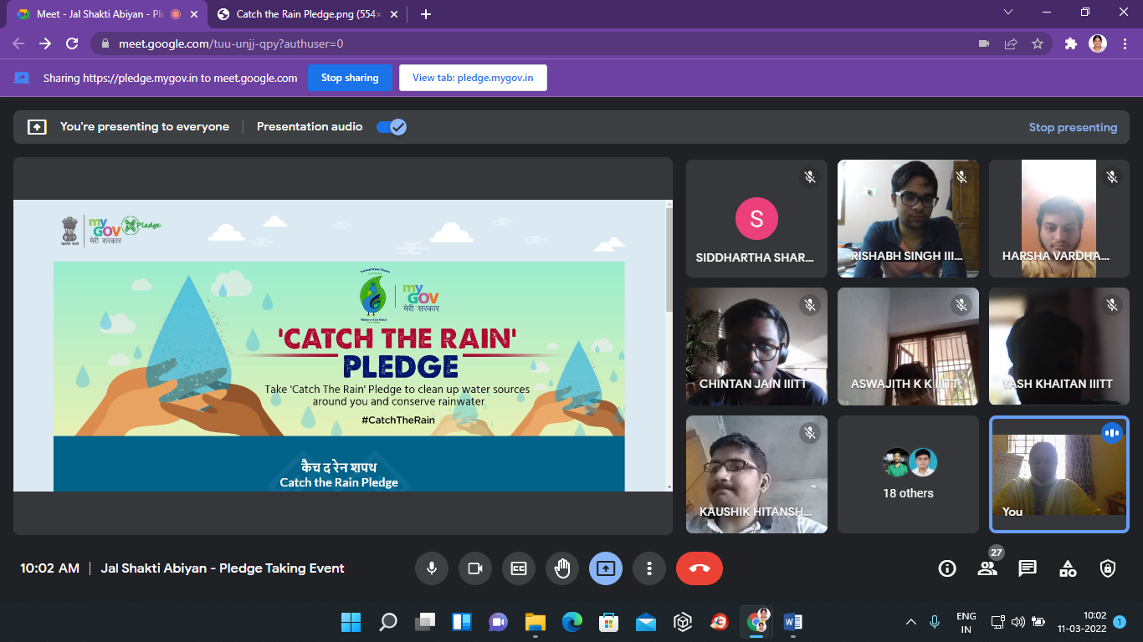The image size is (1143, 642).
Task: Open File Explorer from taskbar
Action: tap(536, 622)
